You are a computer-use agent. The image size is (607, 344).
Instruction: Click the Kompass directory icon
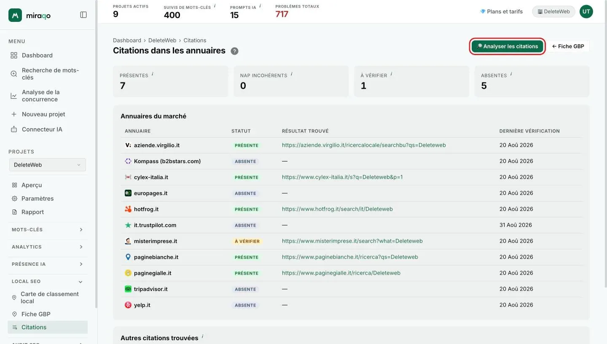pyautogui.click(x=128, y=161)
